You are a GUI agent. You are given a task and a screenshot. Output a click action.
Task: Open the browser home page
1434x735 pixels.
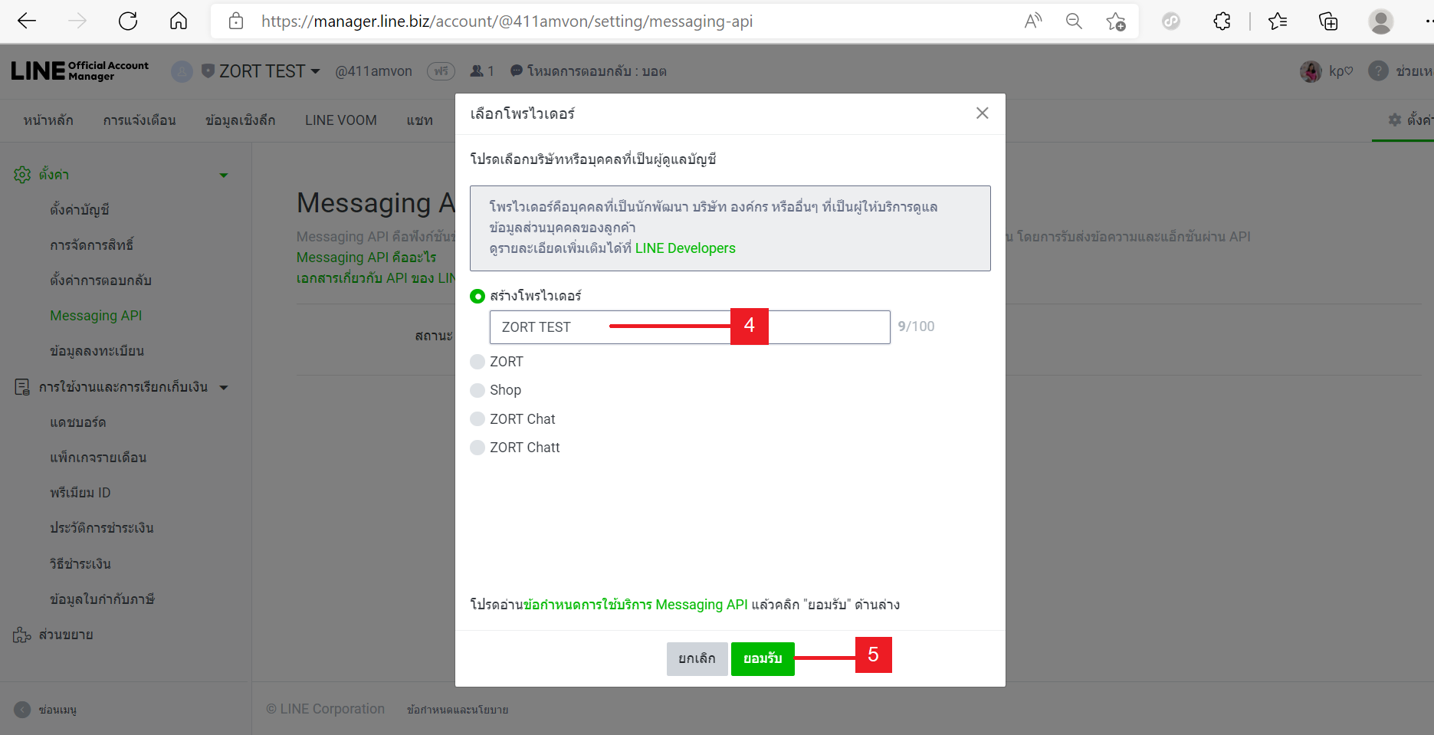(179, 21)
